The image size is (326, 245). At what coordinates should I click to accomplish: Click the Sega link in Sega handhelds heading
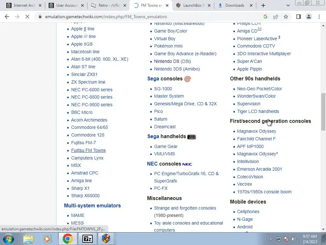(x=153, y=137)
